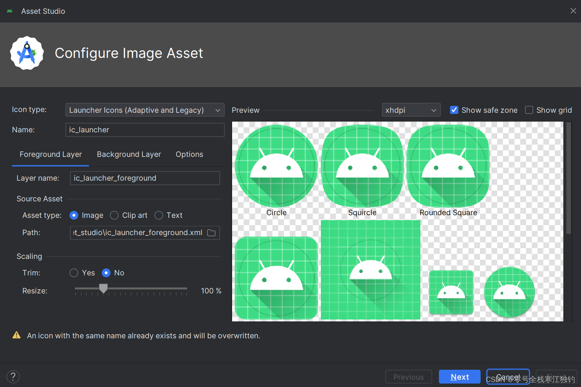Set Trim to Yes
581x387 pixels.
point(74,273)
